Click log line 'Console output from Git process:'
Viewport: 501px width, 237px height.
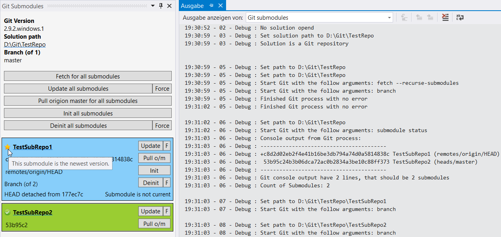273,138
